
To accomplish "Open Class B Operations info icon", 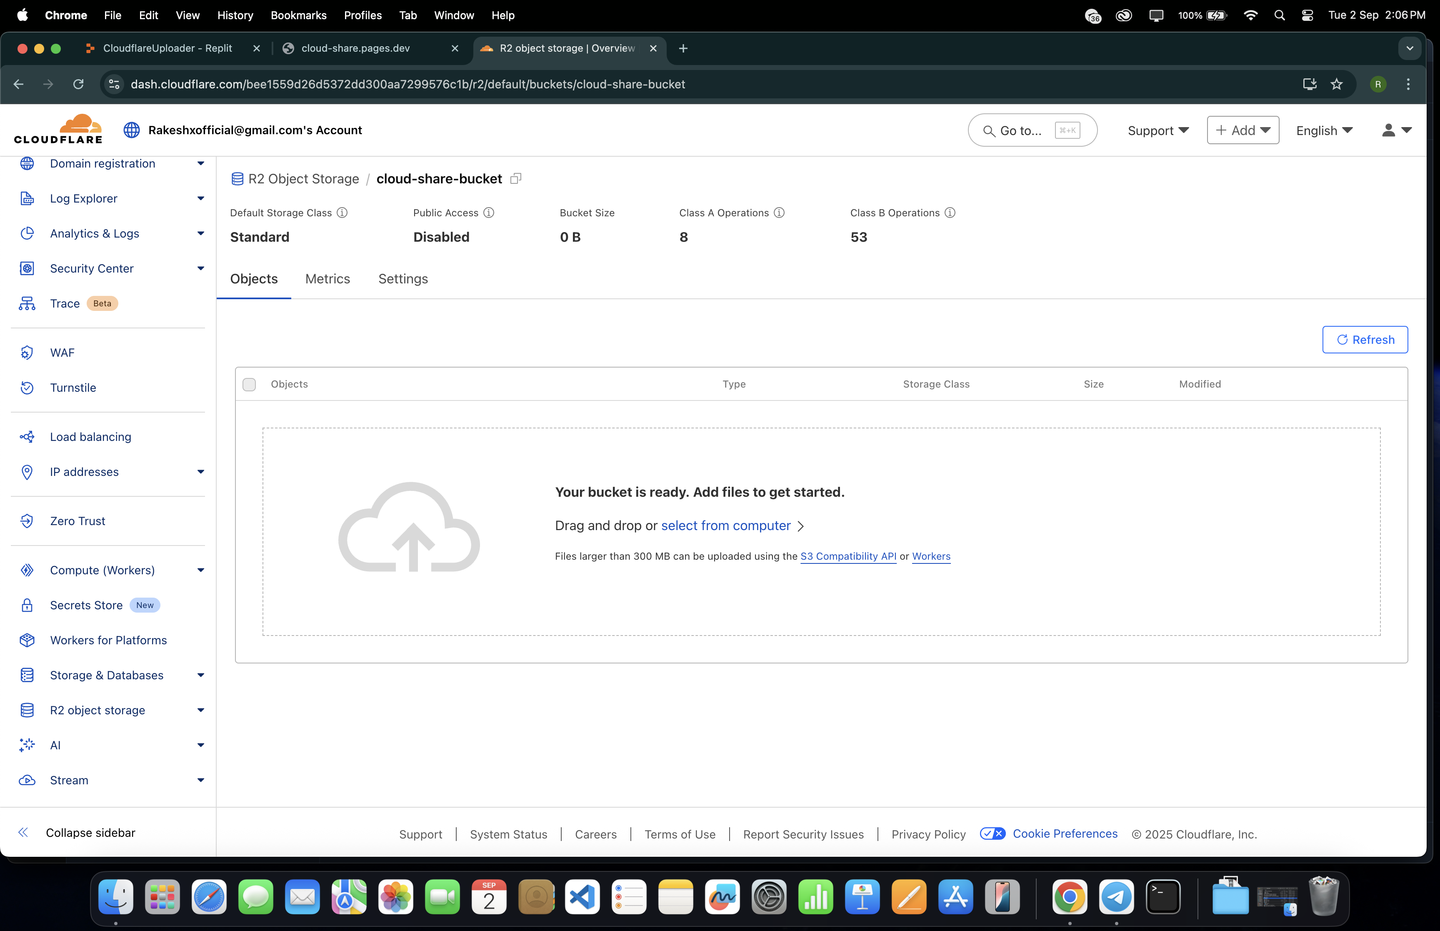I will 950,213.
